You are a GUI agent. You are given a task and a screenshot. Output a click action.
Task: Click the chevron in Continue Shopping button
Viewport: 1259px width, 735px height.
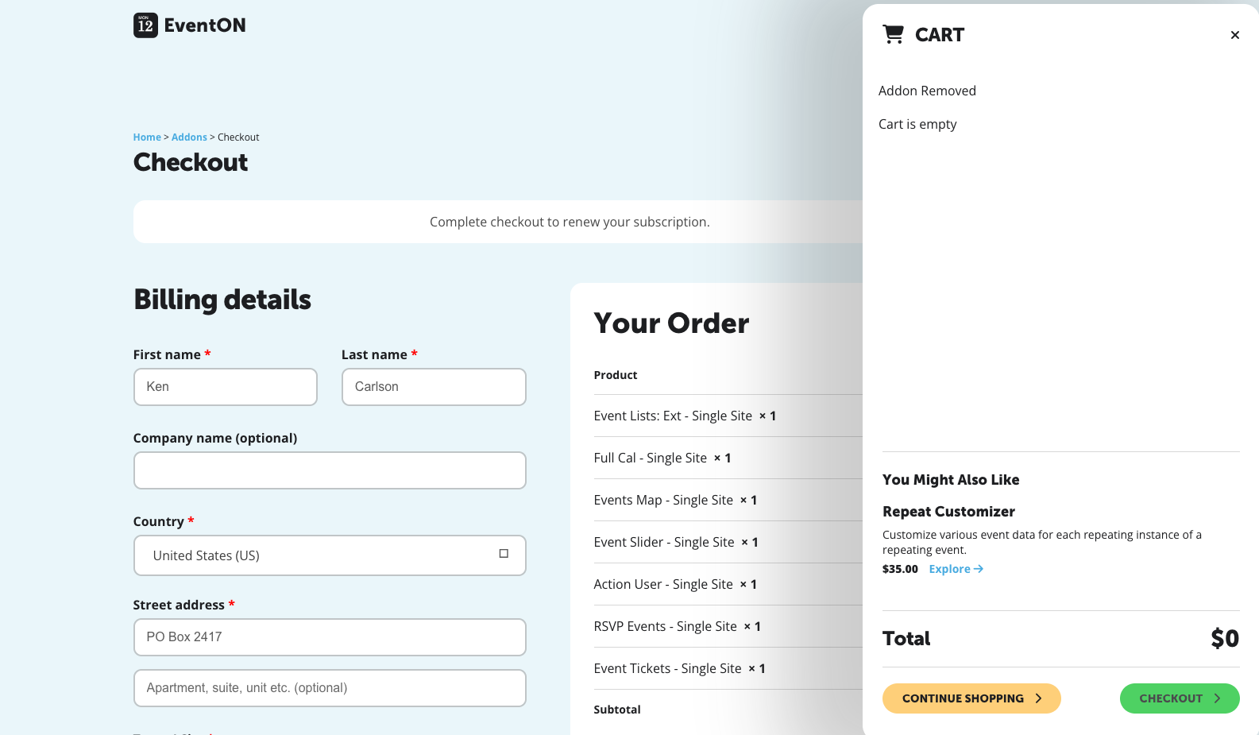coord(1038,698)
